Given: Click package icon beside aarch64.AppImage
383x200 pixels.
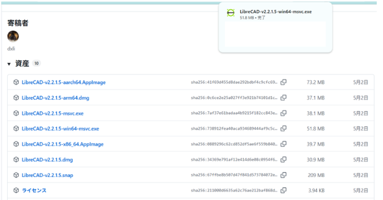Looking at the screenshot, I should tap(16, 82).
